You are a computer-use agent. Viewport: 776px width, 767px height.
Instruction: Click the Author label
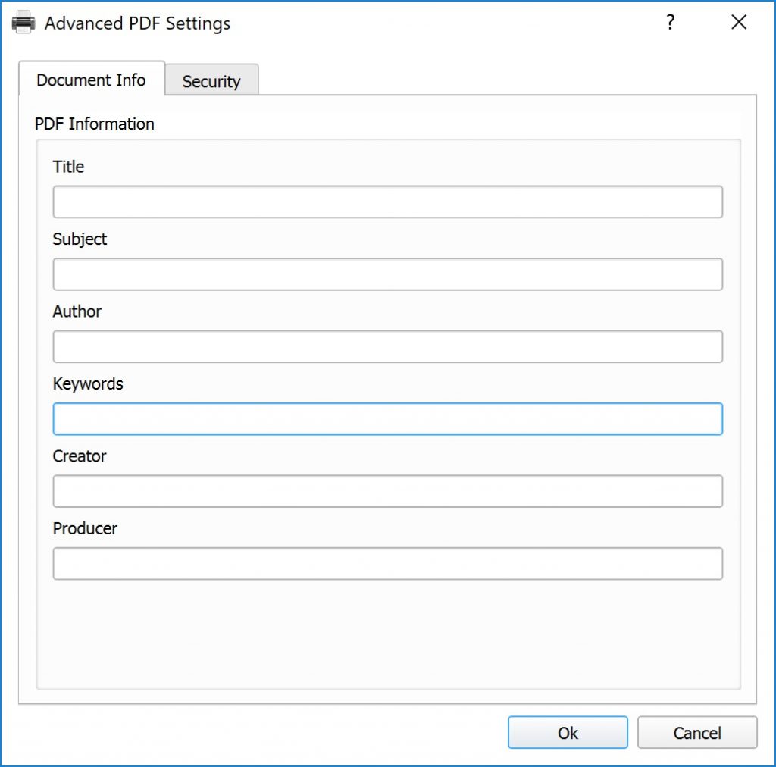click(x=77, y=311)
